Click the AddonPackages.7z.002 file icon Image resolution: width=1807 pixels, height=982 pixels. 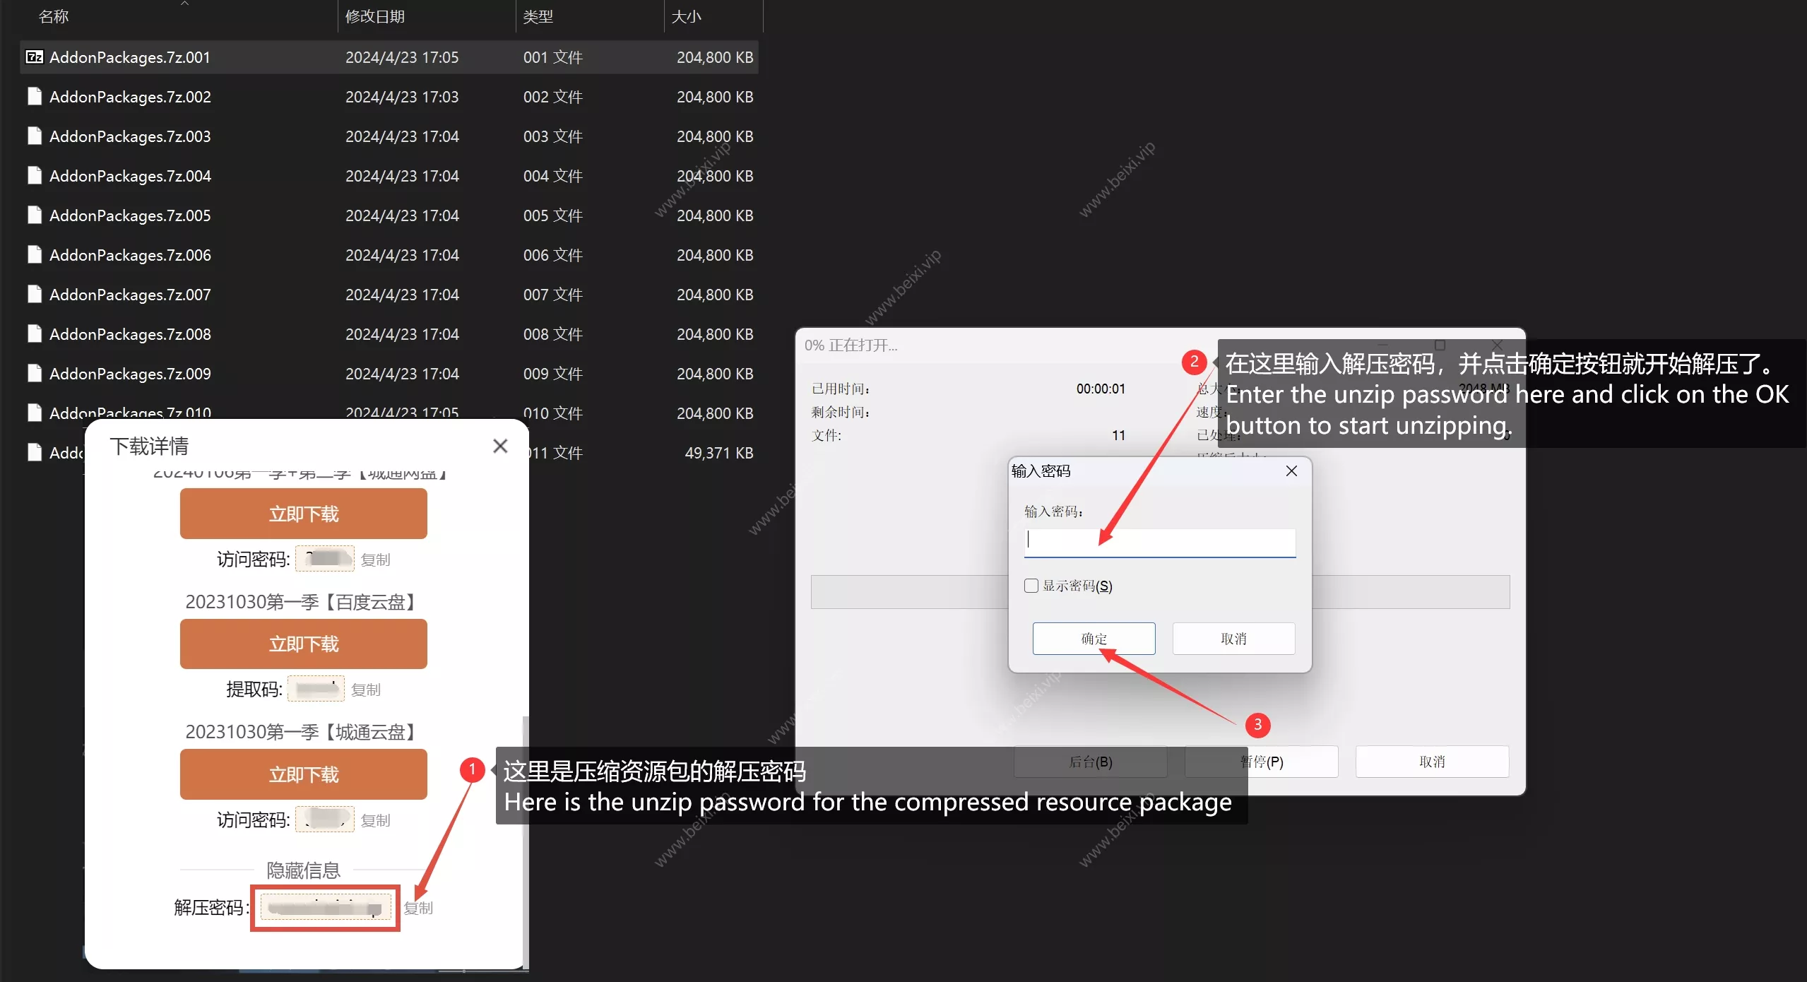pyautogui.click(x=35, y=97)
